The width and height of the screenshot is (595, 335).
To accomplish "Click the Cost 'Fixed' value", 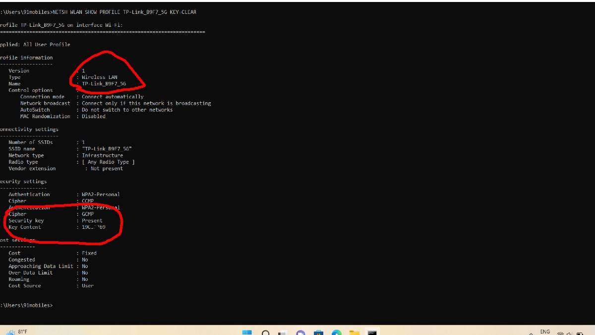I will [89, 253].
